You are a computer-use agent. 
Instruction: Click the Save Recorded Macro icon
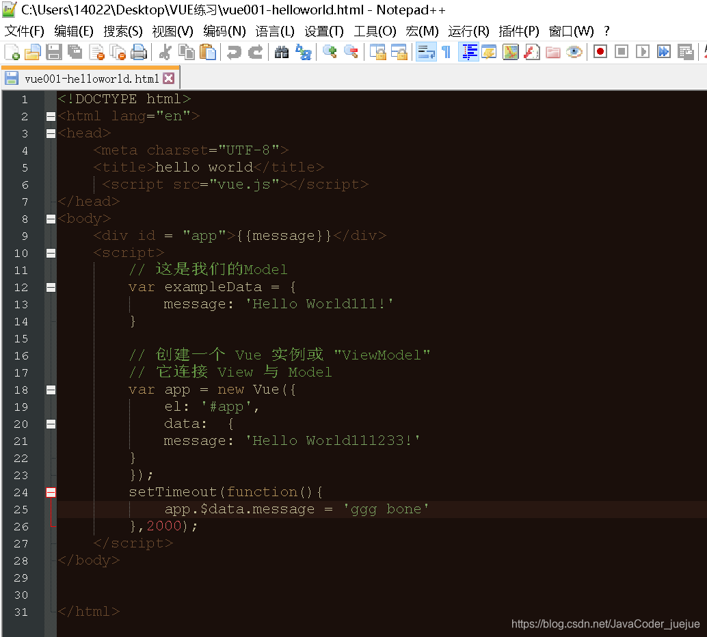coord(685,52)
